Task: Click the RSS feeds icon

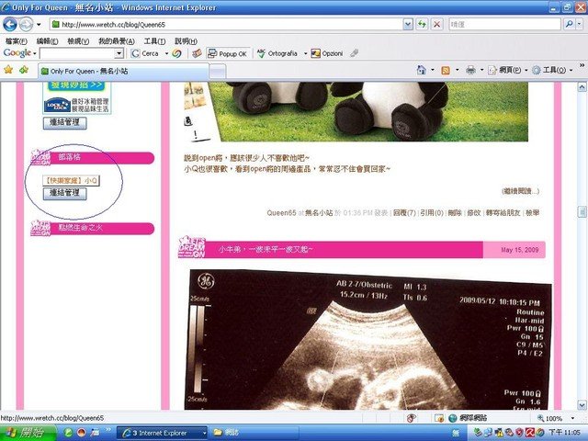Action: [446, 70]
